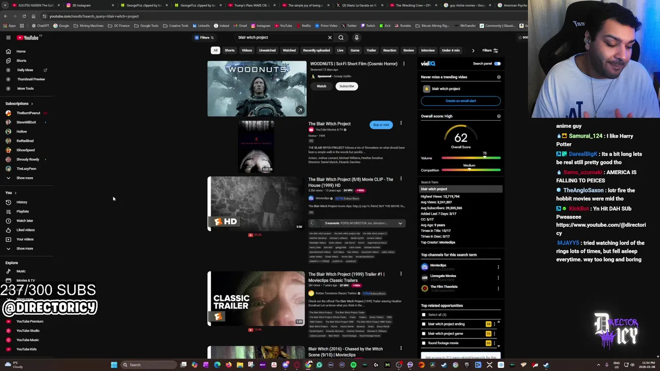The width and height of the screenshot is (660, 371).
Task: Click Create an email alert button
Action: [x=460, y=101]
